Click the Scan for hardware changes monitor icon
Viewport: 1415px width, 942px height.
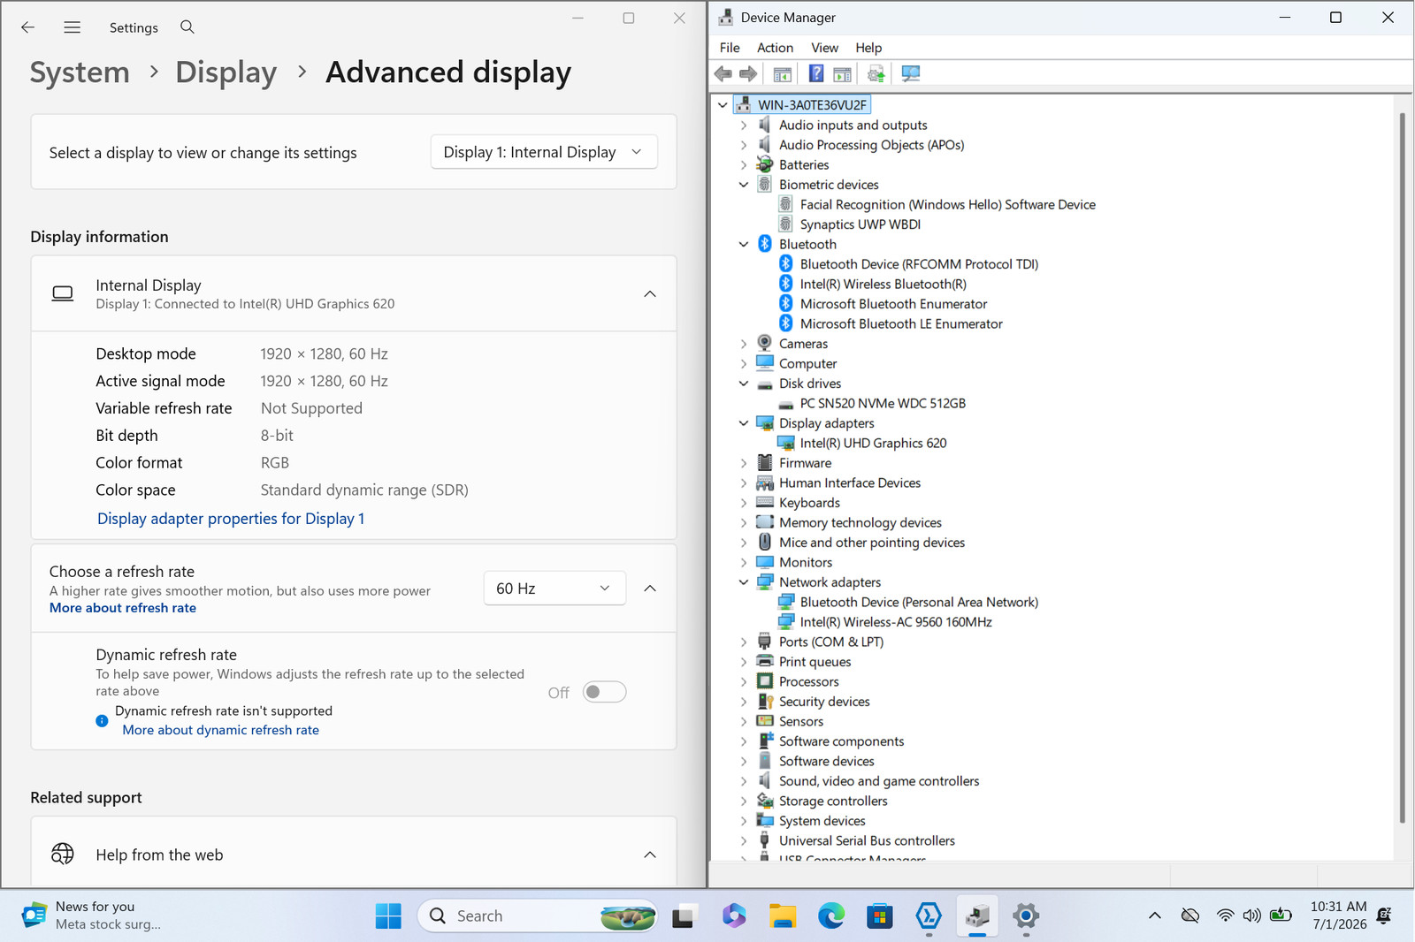[910, 73]
